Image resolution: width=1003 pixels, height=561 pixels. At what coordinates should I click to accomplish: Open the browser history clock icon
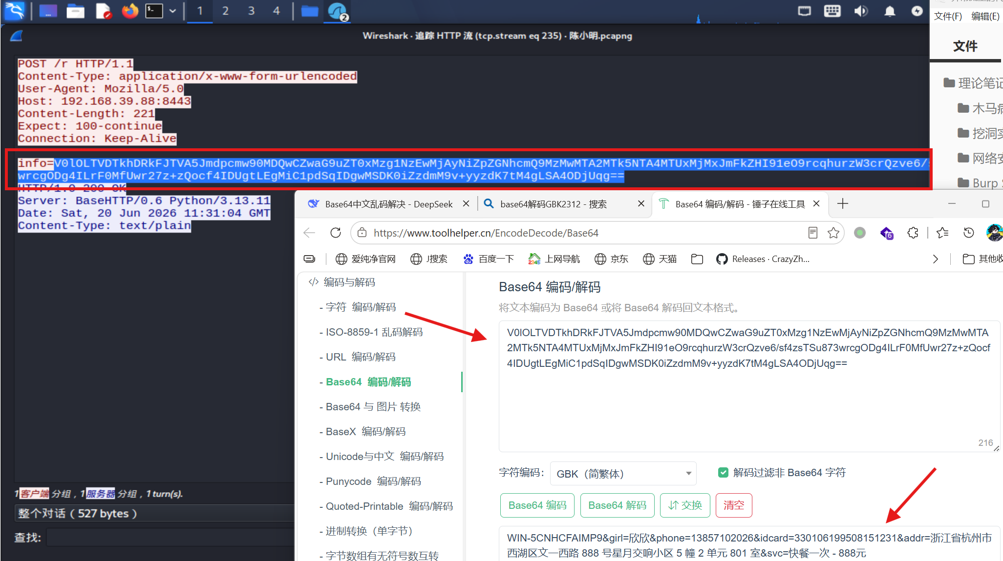pyautogui.click(x=969, y=233)
